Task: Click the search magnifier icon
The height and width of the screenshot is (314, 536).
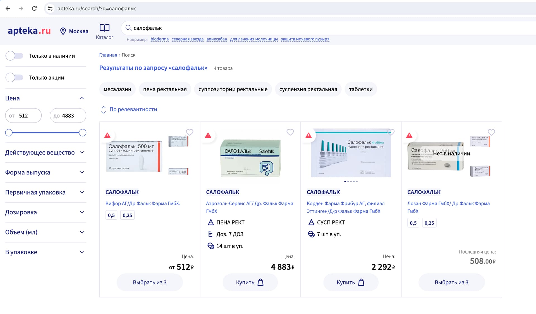Action: click(128, 28)
